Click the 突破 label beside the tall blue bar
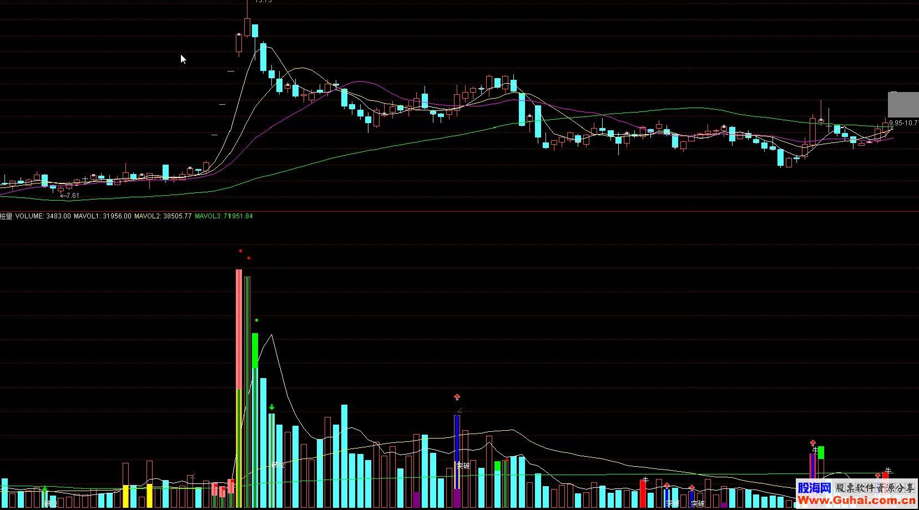Screen dimensions: 919x510 pos(463,466)
